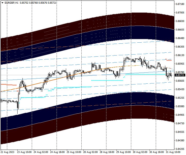
Task: Select the red dotted line at far left
Action: (x=8, y=84)
